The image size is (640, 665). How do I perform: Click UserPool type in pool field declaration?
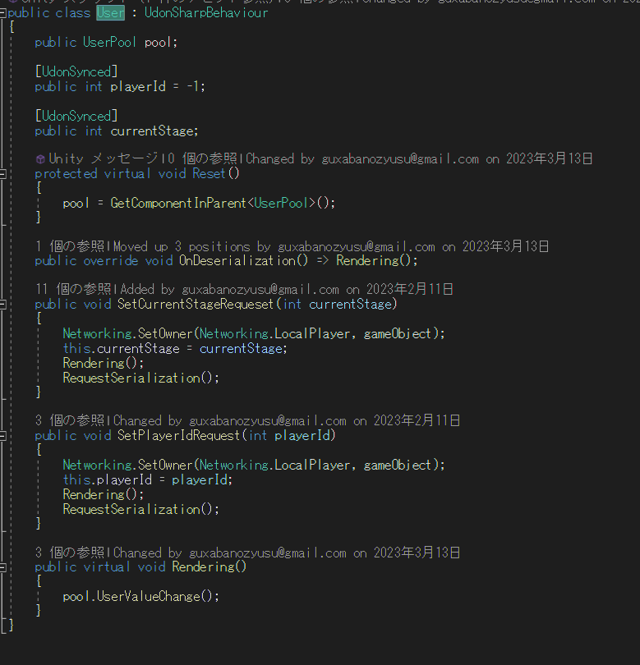109,42
